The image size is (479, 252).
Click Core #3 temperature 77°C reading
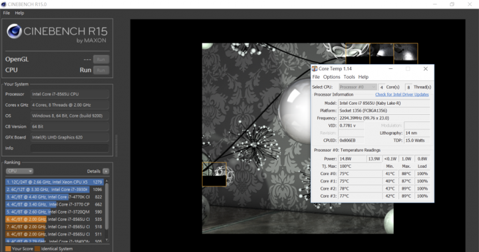tap(359, 196)
